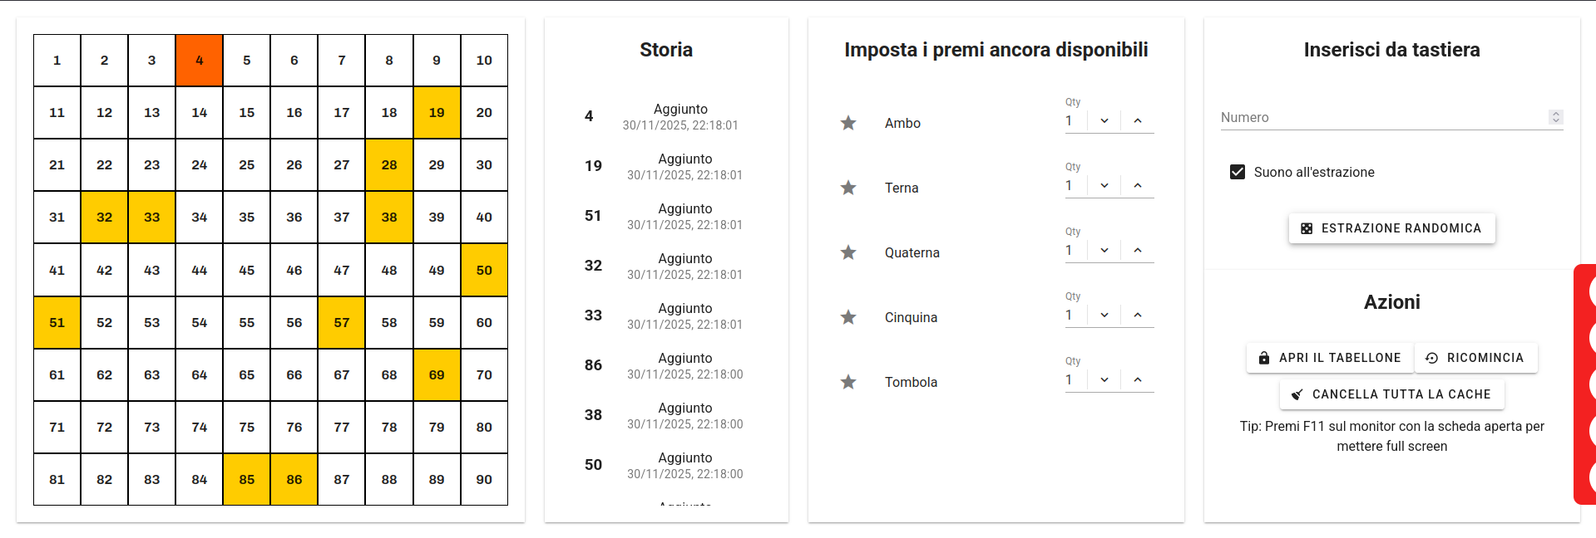Image resolution: width=1596 pixels, height=538 pixels.
Task: Click the dice icon for random extraction
Action: (x=1307, y=228)
